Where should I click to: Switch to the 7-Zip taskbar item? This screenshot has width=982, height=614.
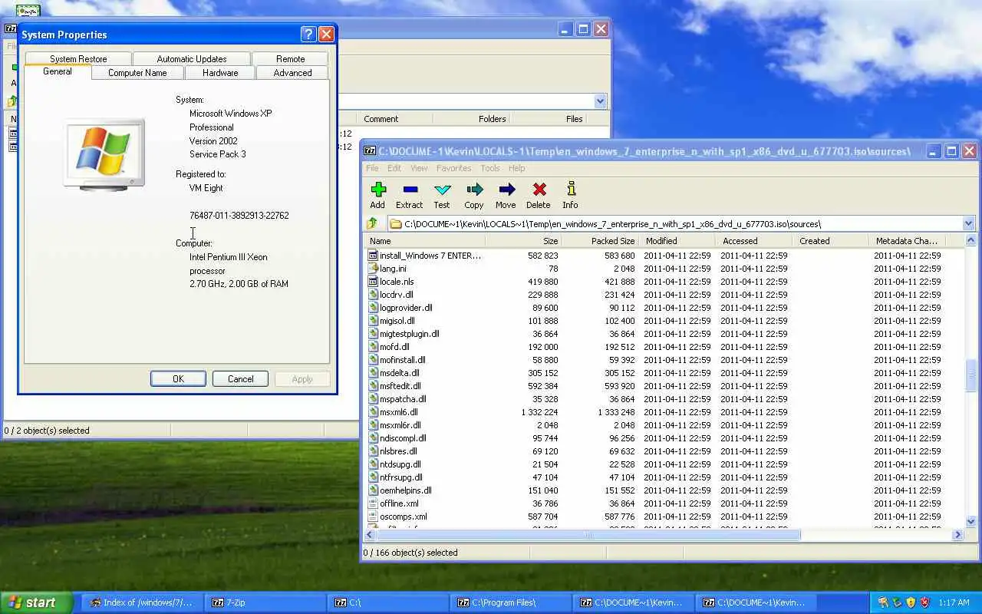click(264, 602)
